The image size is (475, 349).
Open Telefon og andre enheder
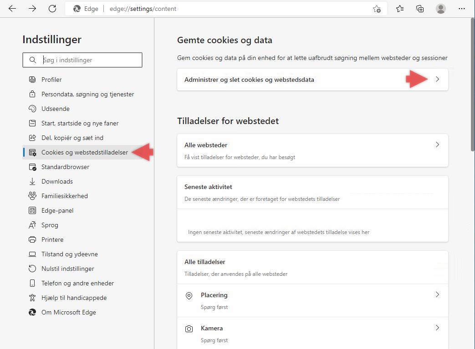82,283
